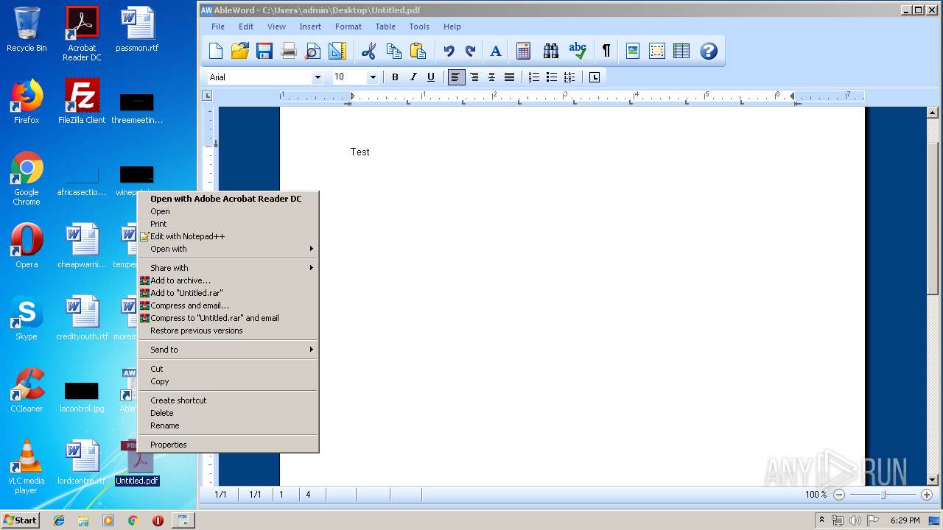Image resolution: width=943 pixels, height=530 pixels.
Task: Select the CCleaner desktop icon
Action: pyautogui.click(x=27, y=390)
